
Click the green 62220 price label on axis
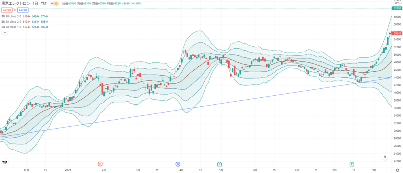(x=397, y=9)
